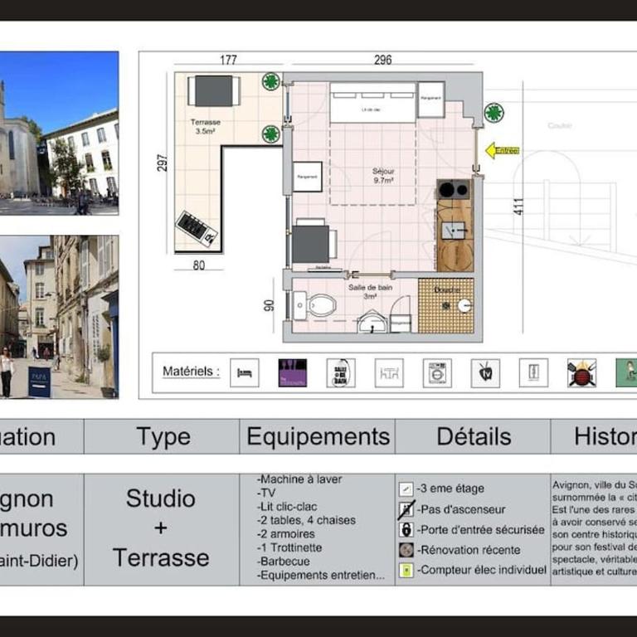The height and width of the screenshot is (637, 637).
Task: Click the '-Porte d'entrée sécurisée' text
Action: 480,530
